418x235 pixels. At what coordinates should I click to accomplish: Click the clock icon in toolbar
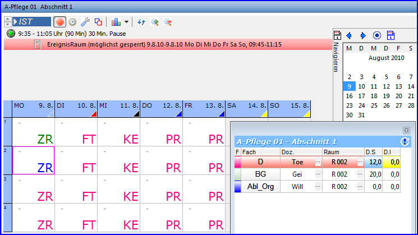(x=73, y=22)
